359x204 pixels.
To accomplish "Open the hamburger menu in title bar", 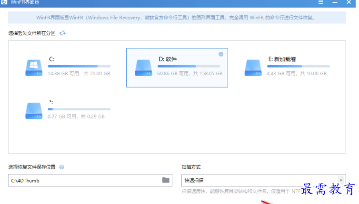I will [x=321, y=2].
